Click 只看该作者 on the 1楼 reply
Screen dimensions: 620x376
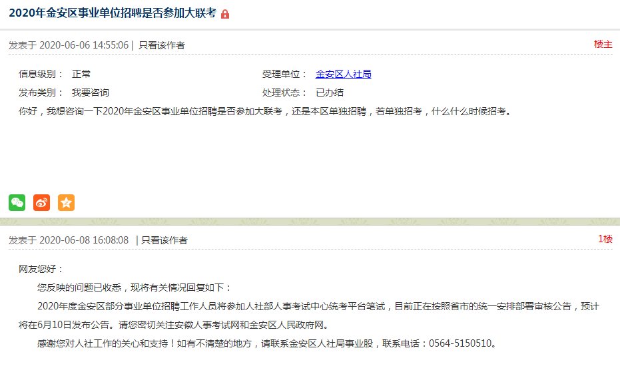coord(164,240)
